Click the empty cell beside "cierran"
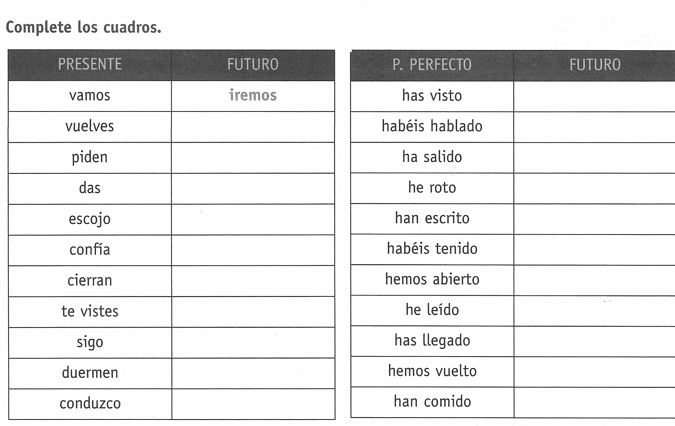This screenshot has height=426, width=675. tap(253, 281)
